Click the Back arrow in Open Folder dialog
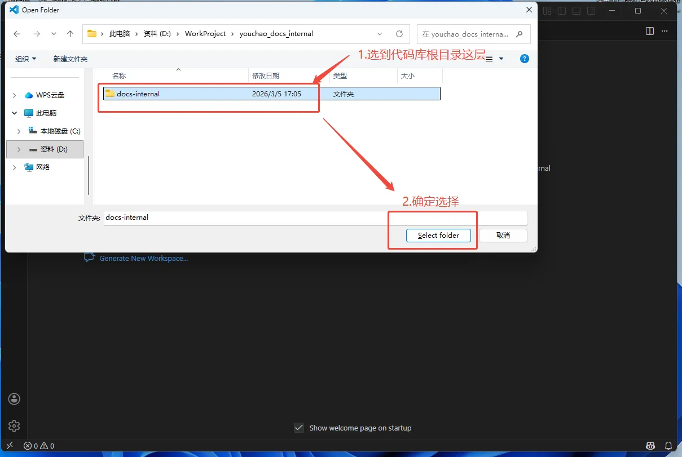The image size is (682, 457). (x=17, y=34)
